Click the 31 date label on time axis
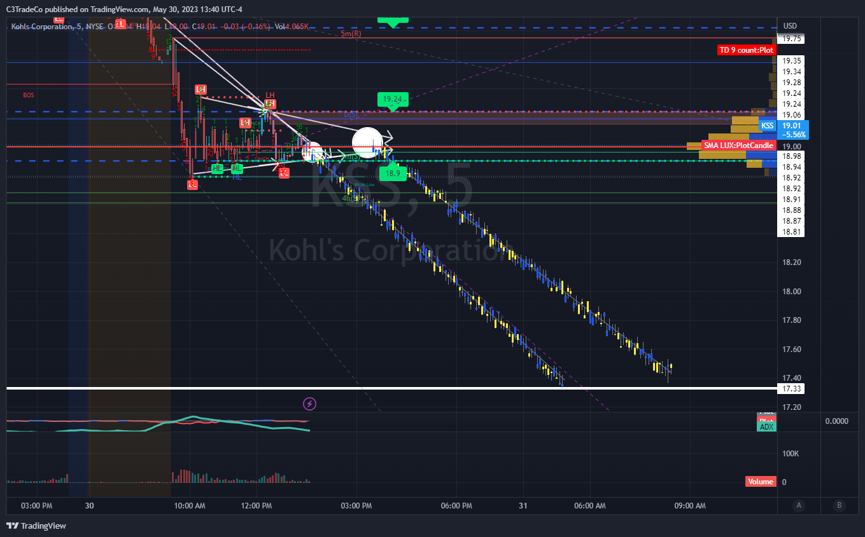Image resolution: width=865 pixels, height=537 pixels. 523,506
